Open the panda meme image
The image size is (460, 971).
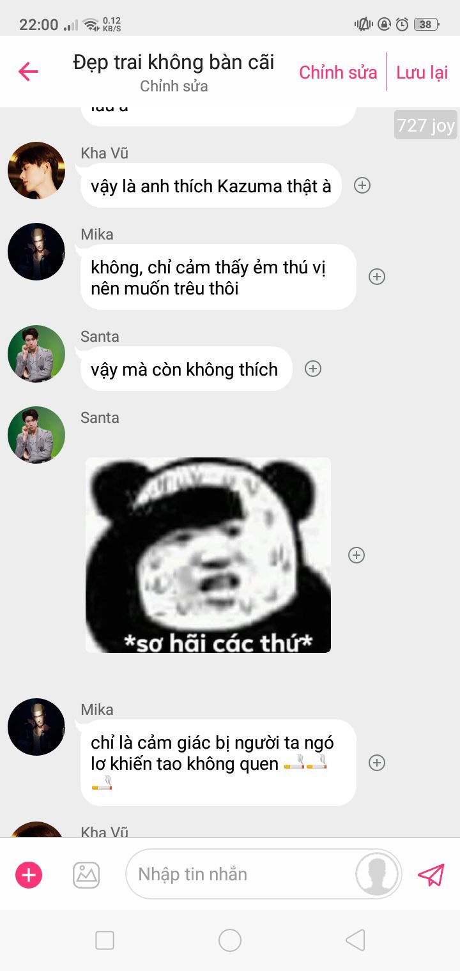[x=208, y=555]
